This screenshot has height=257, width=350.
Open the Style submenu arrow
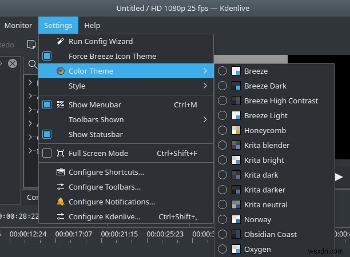point(205,86)
